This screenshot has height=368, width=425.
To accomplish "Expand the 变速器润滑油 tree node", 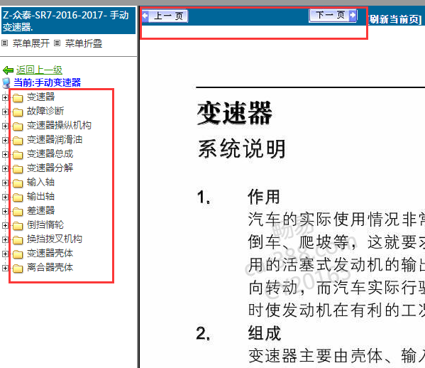I will [5, 140].
